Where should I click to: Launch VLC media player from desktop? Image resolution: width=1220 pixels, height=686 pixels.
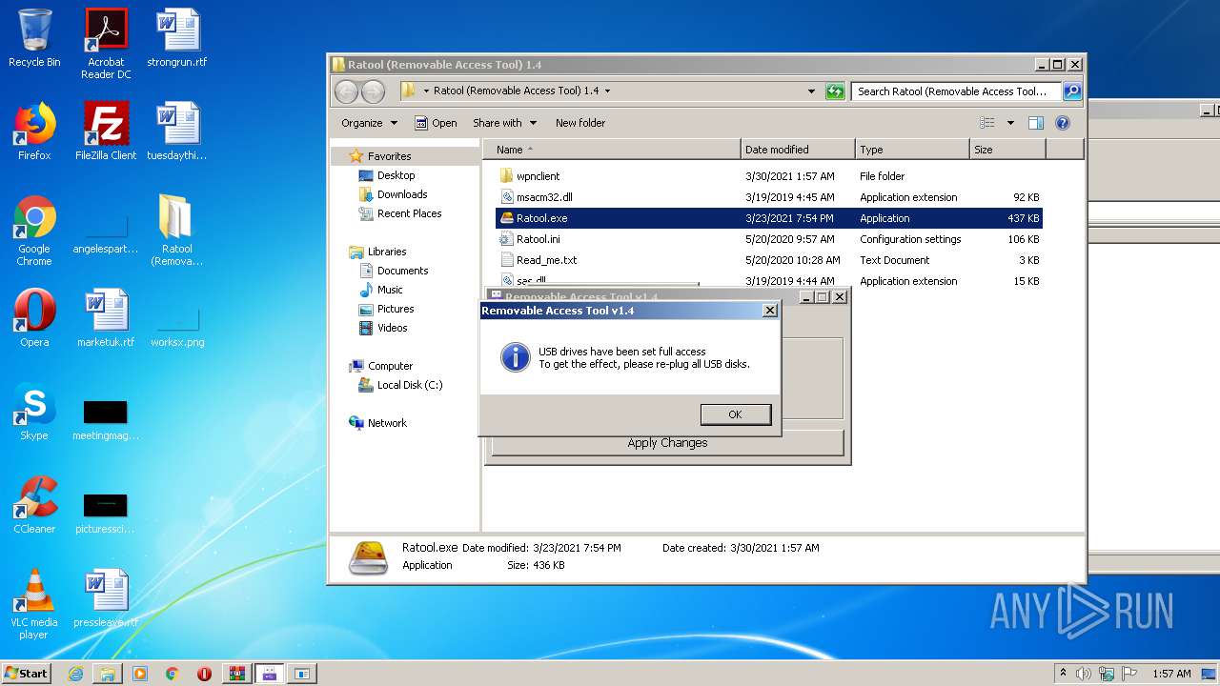click(x=34, y=603)
